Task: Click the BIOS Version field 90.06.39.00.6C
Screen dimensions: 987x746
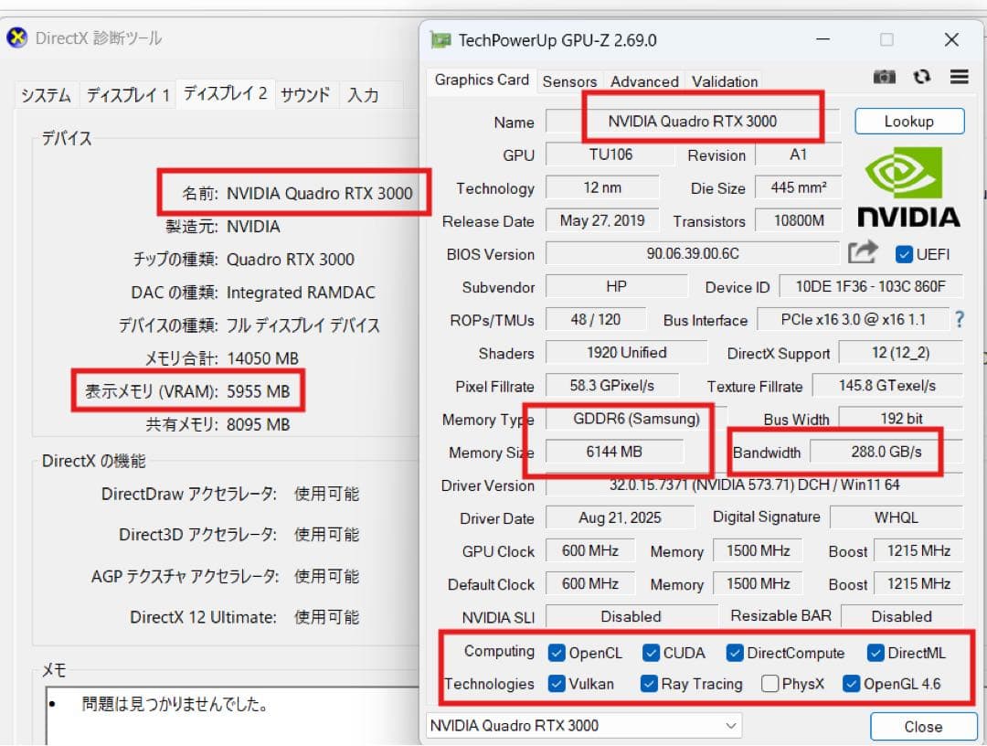Action: click(693, 253)
